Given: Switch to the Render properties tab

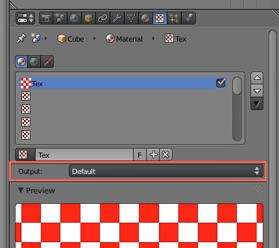Looking at the screenshot, I should 46,18.
